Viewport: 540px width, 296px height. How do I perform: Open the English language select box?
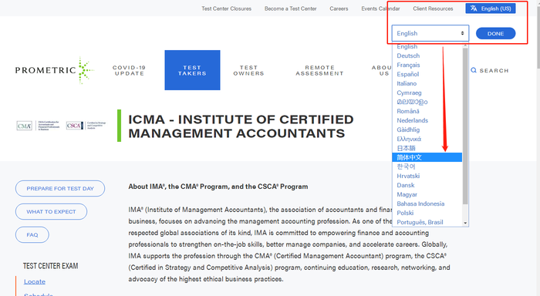coord(430,33)
